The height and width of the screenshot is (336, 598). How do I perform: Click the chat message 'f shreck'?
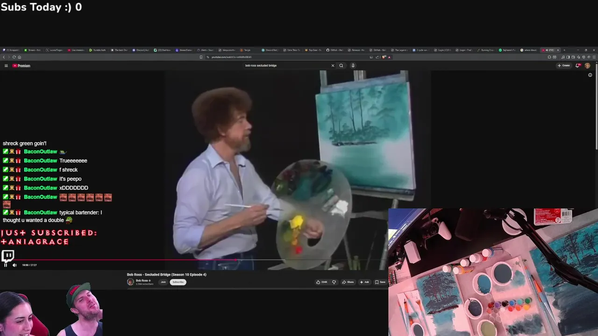[68, 170]
